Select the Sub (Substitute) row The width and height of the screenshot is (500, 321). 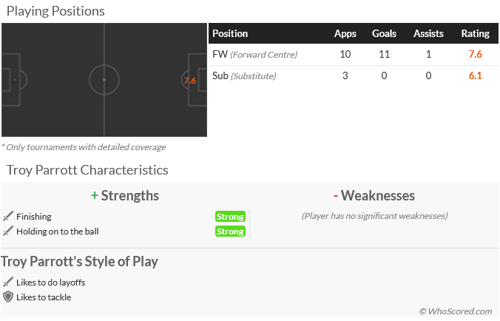click(x=244, y=76)
